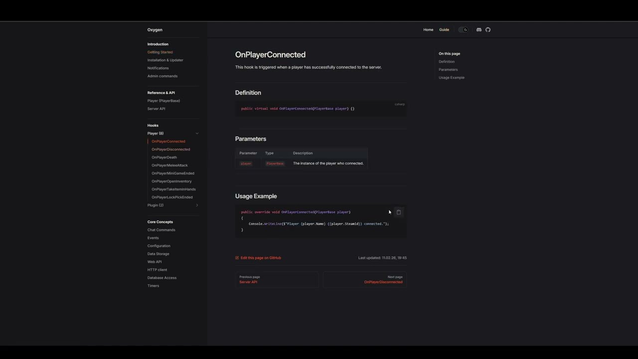Open HTTP client page
The width and height of the screenshot is (638, 359).
(158, 270)
